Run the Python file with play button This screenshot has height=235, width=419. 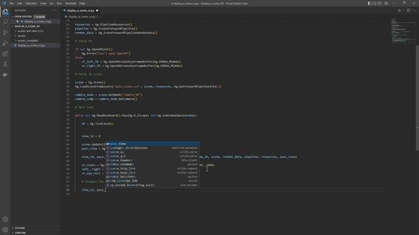(400, 10)
